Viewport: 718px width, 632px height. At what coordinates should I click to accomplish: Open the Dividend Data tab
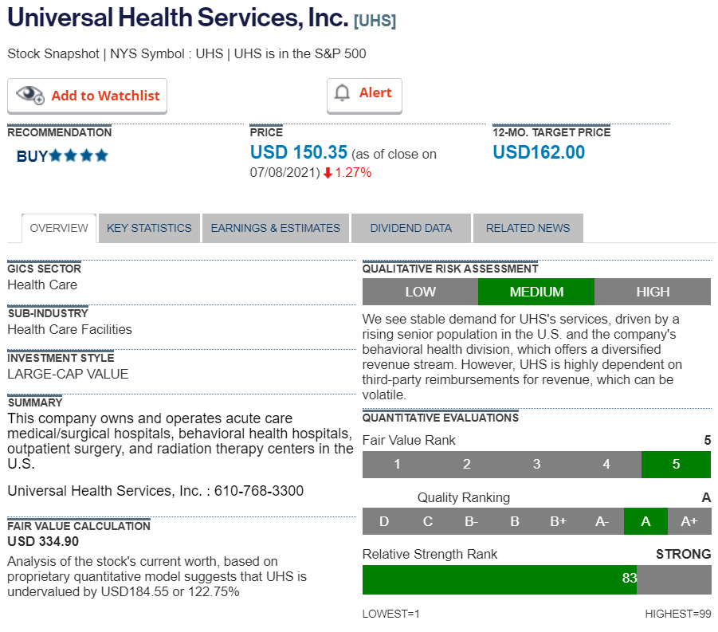click(x=410, y=228)
